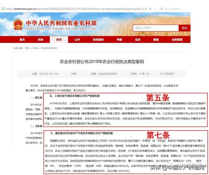Open the 业务管理 navigation tab
209x175 pixels.
click(177, 40)
